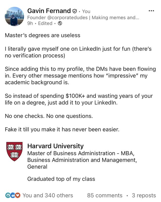Viewport: 161px width, 202px height.
Task: Click the verified badge beside Gavin Fernand
Action: pyautogui.click(x=74, y=11)
